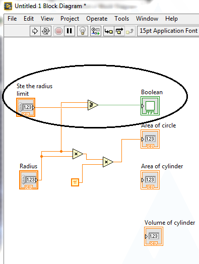Screen dimensions: 199x264
Task: Open the 15pt Application Font dropdown
Action: click(x=168, y=31)
